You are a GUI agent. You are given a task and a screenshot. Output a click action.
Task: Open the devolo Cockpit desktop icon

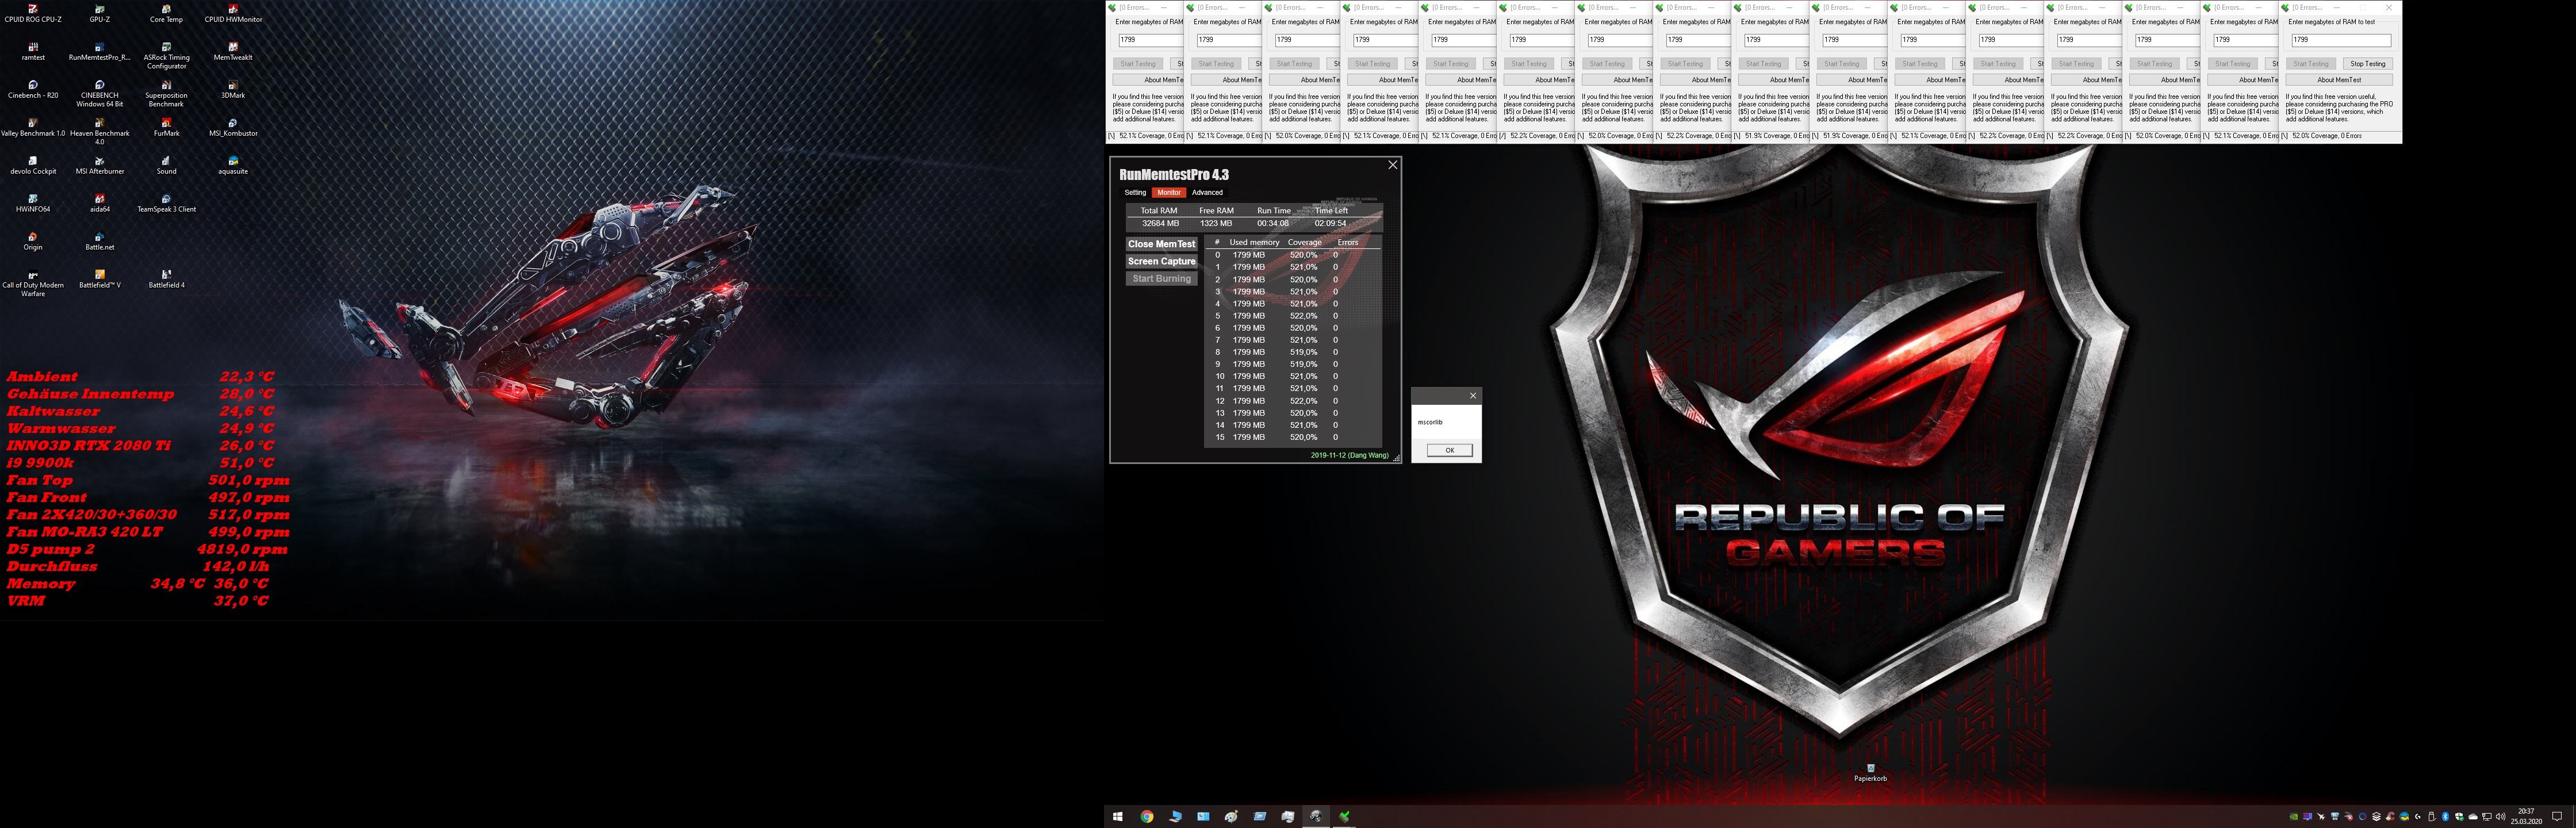tap(33, 165)
